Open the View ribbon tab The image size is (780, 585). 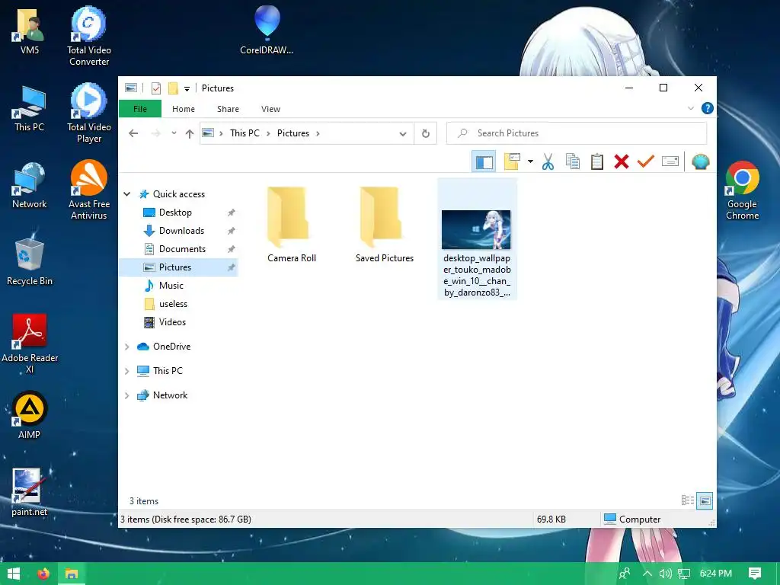click(270, 109)
